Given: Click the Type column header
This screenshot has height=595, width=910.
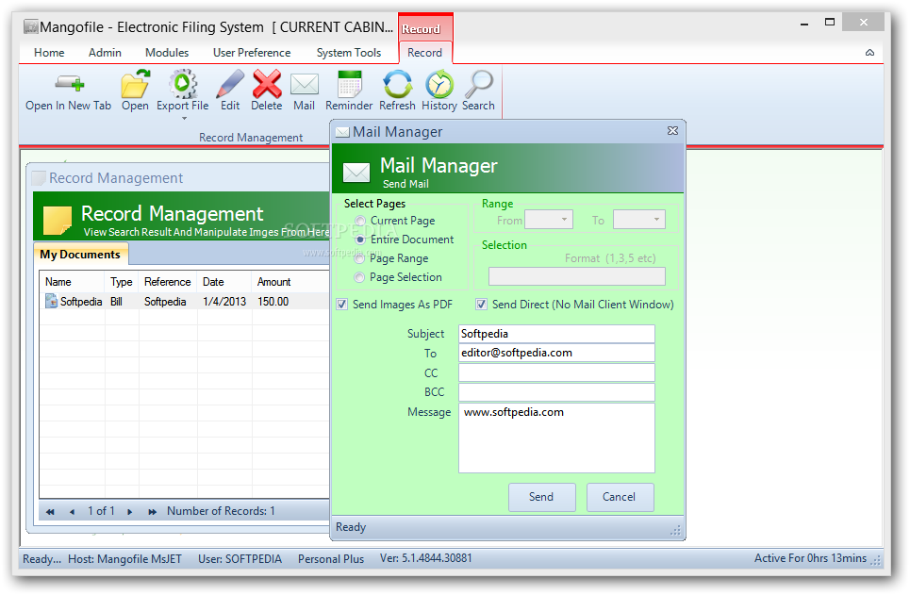Looking at the screenshot, I should (x=122, y=282).
